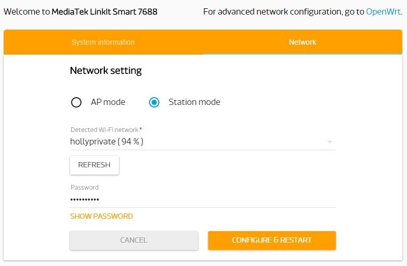This screenshot has height=266, width=407.
Task: Follow the OpenWrt link
Action: click(383, 11)
